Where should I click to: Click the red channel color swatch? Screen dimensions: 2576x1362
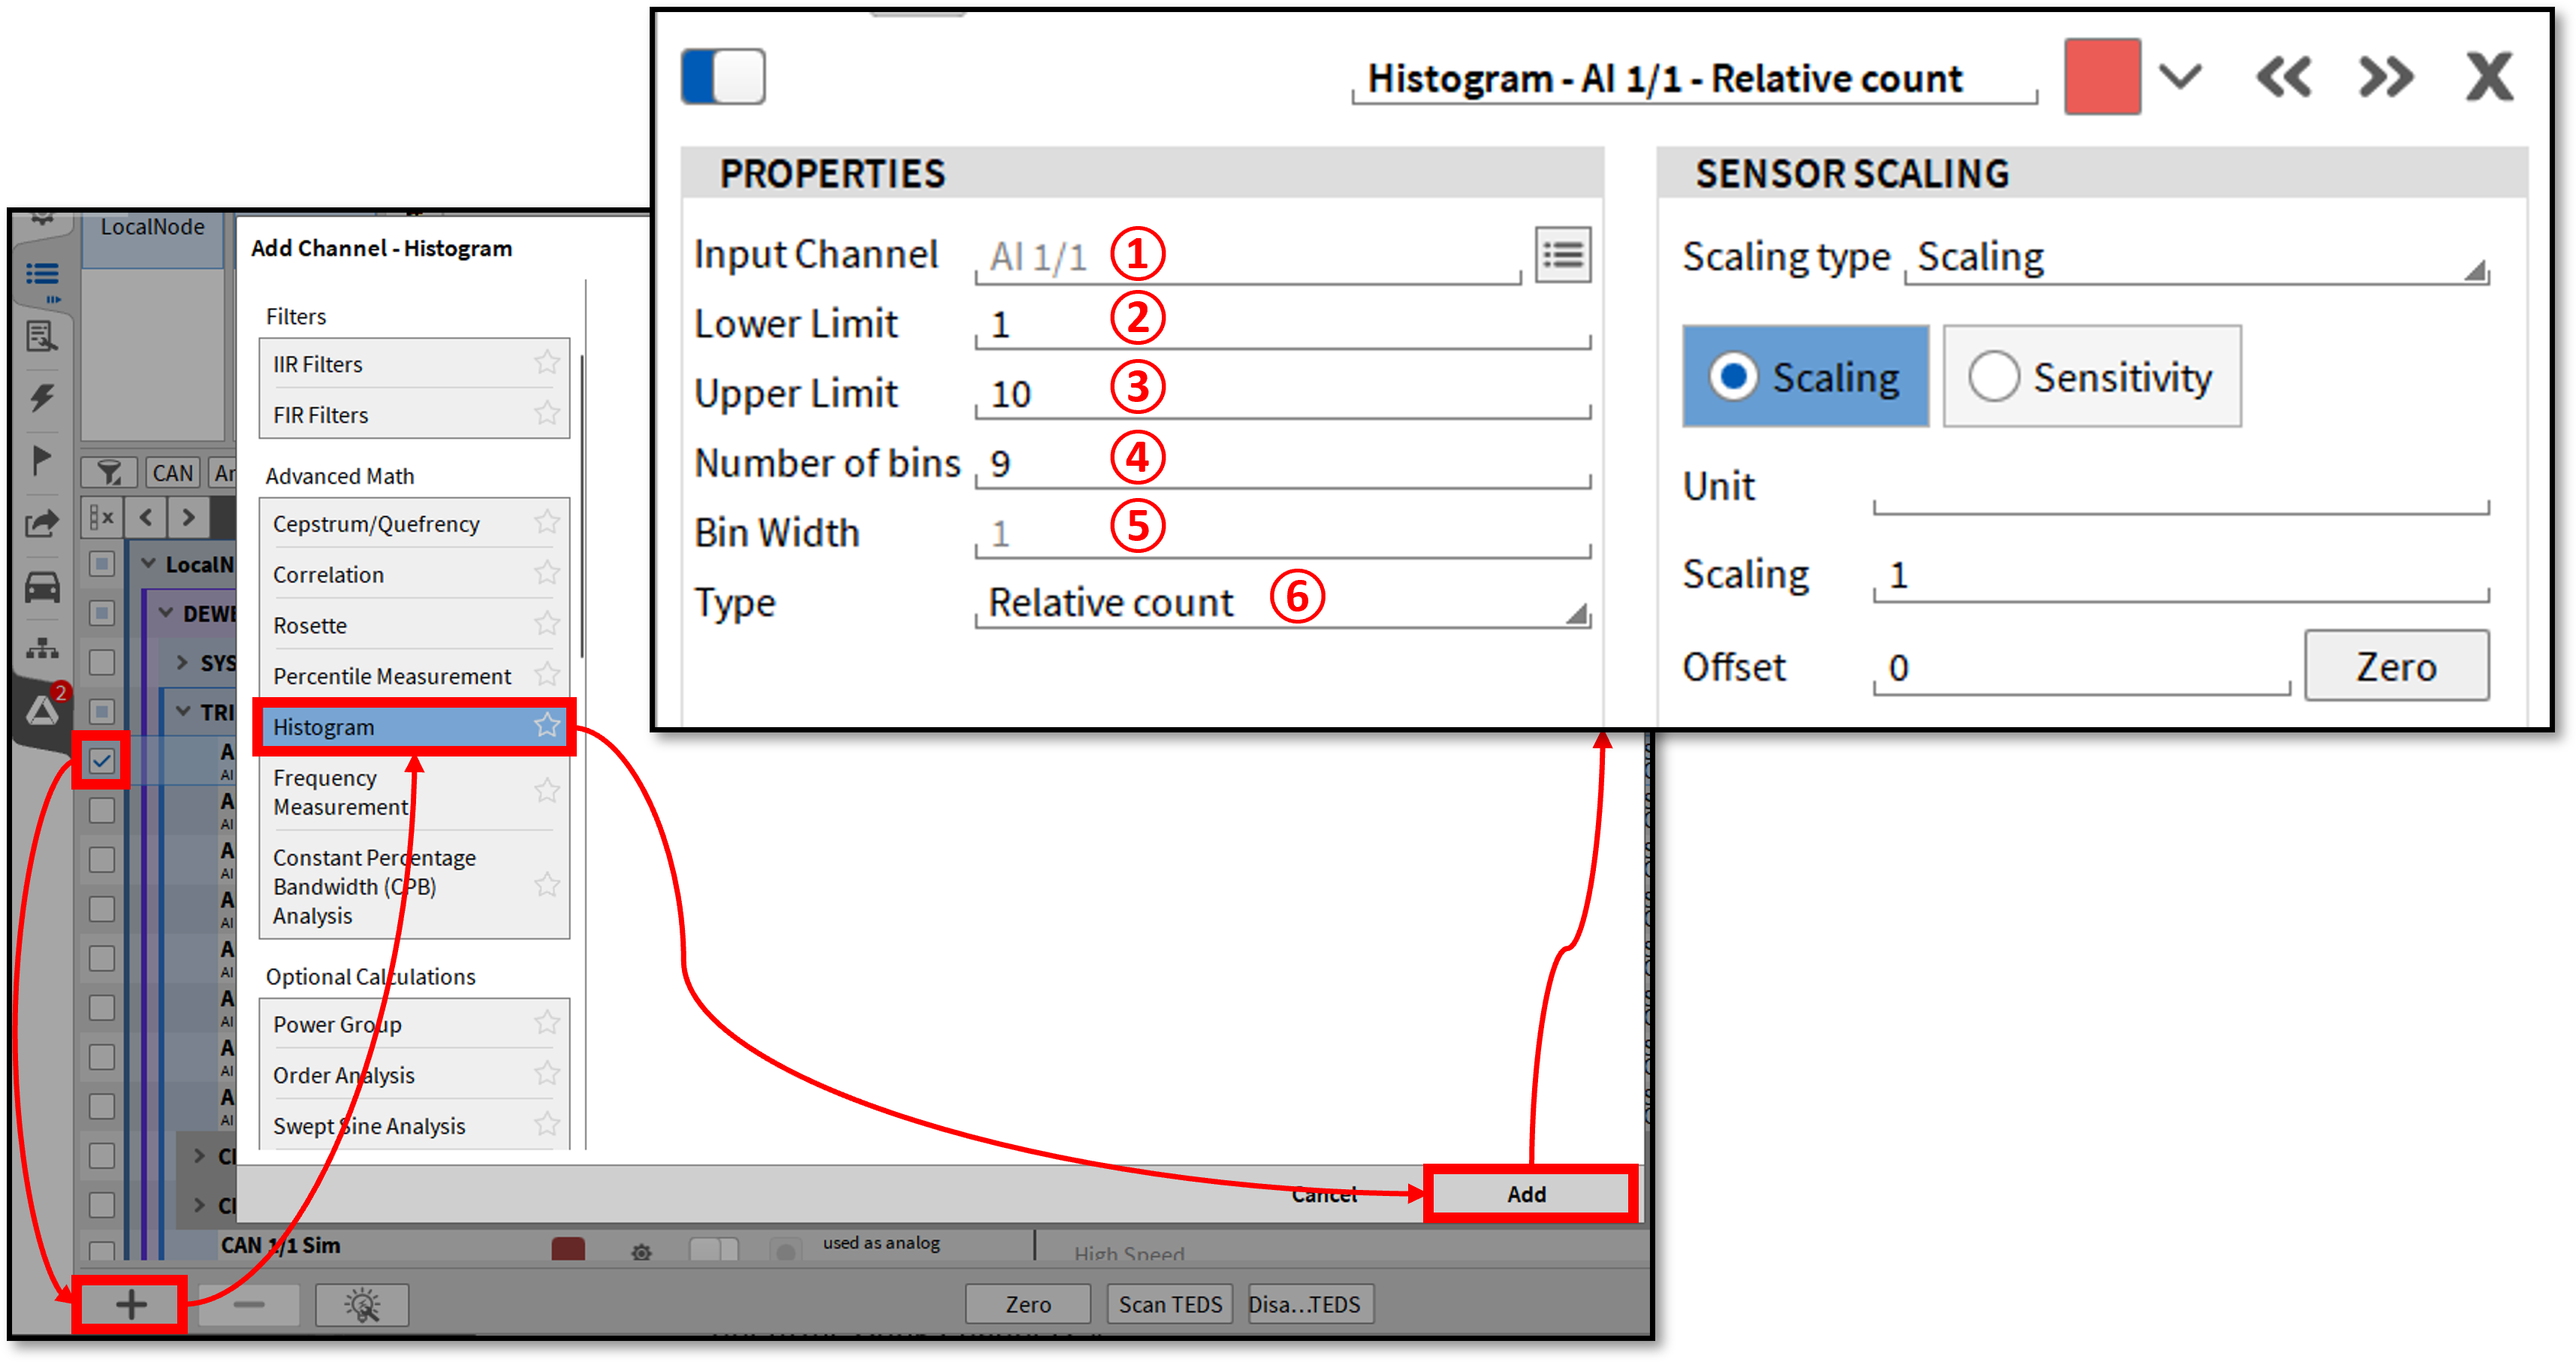coord(2102,77)
